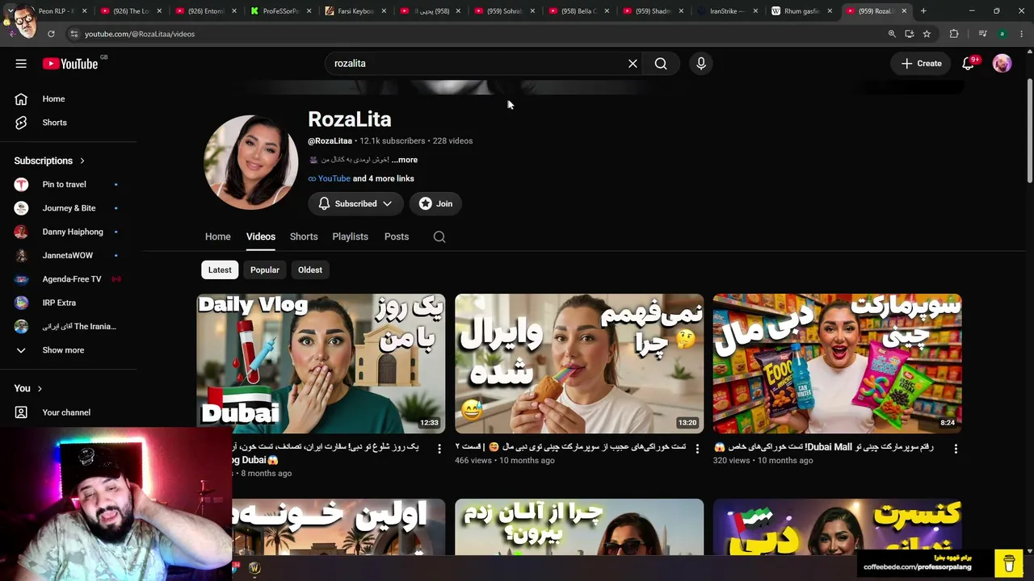This screenshot has height=581, width=1034.
Task: Switch to the Playlists tab
Action: (351, 236)
